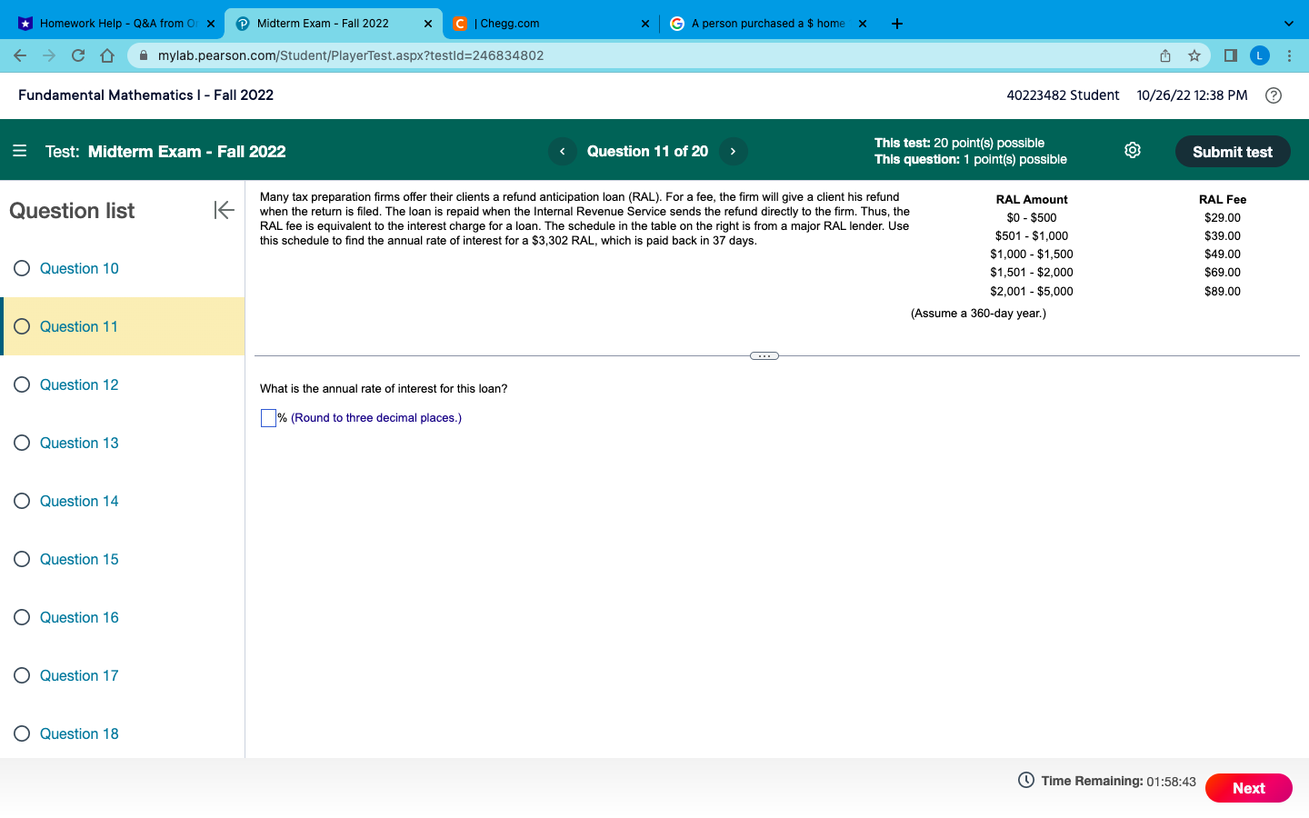1309x818 pixels.
Task: Click the answer percentage input box
Action: (267, 417)
